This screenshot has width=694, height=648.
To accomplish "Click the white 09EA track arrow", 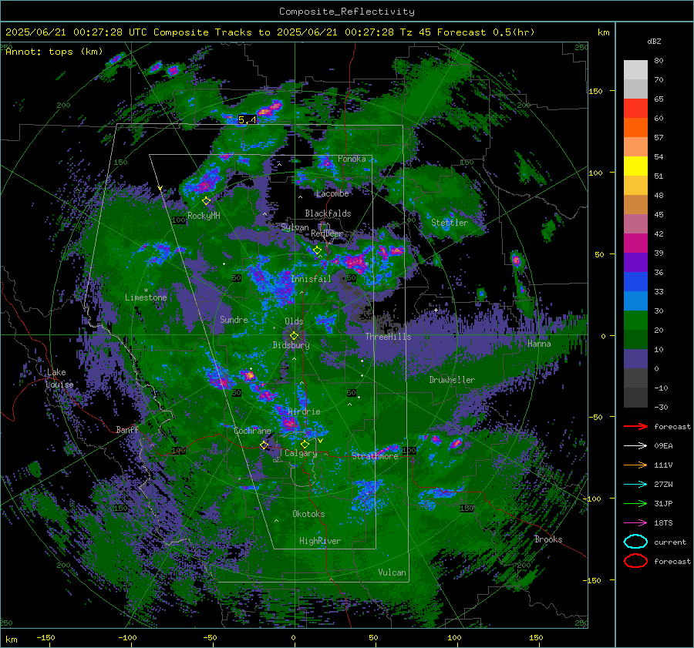I will tap(635, 446).
